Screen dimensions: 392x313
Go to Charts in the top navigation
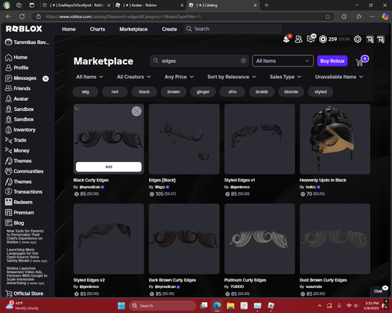click(x=97, y=29)
